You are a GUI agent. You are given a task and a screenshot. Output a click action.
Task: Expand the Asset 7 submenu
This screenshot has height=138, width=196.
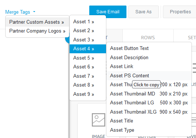[88, 76]
